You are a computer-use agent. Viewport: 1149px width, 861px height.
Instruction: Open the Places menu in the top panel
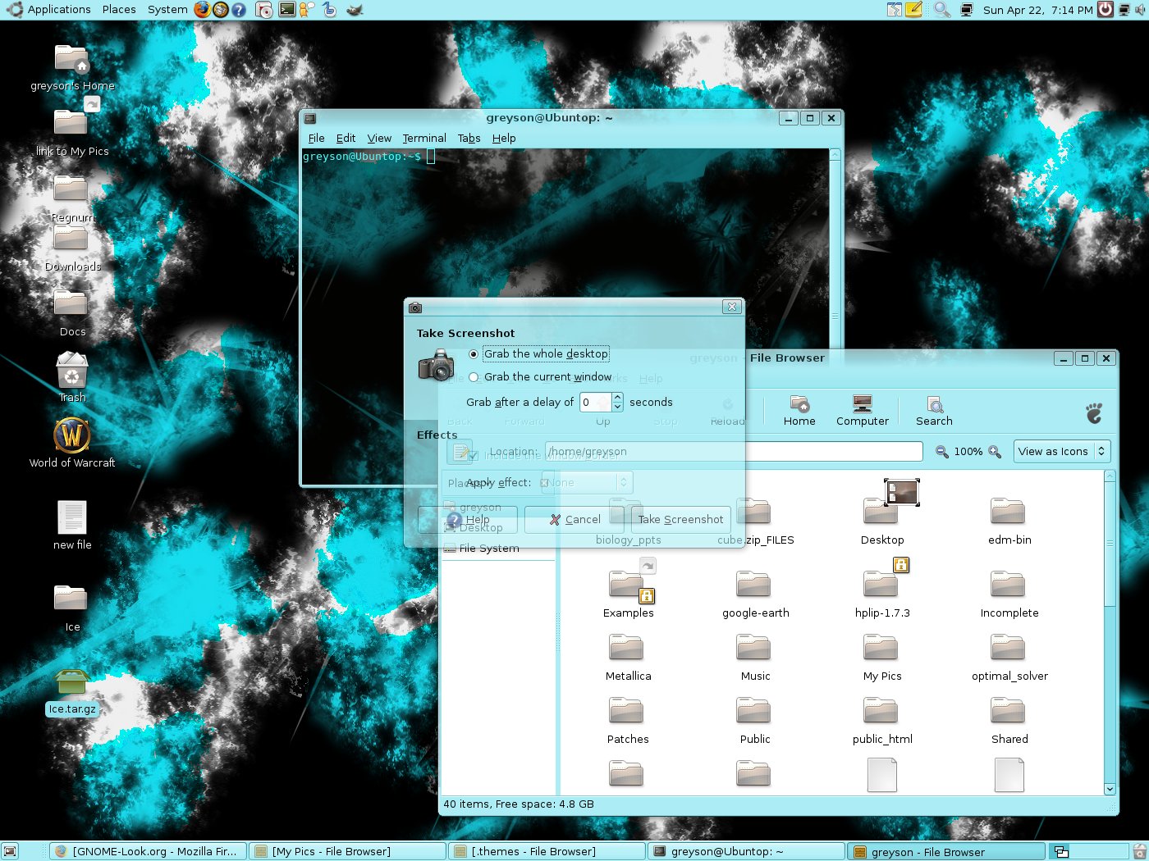pyautogui.click(x=119, y=10)
